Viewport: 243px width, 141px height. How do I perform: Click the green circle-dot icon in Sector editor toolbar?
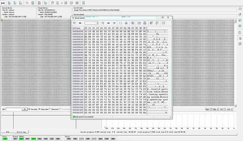coord(133,23)
